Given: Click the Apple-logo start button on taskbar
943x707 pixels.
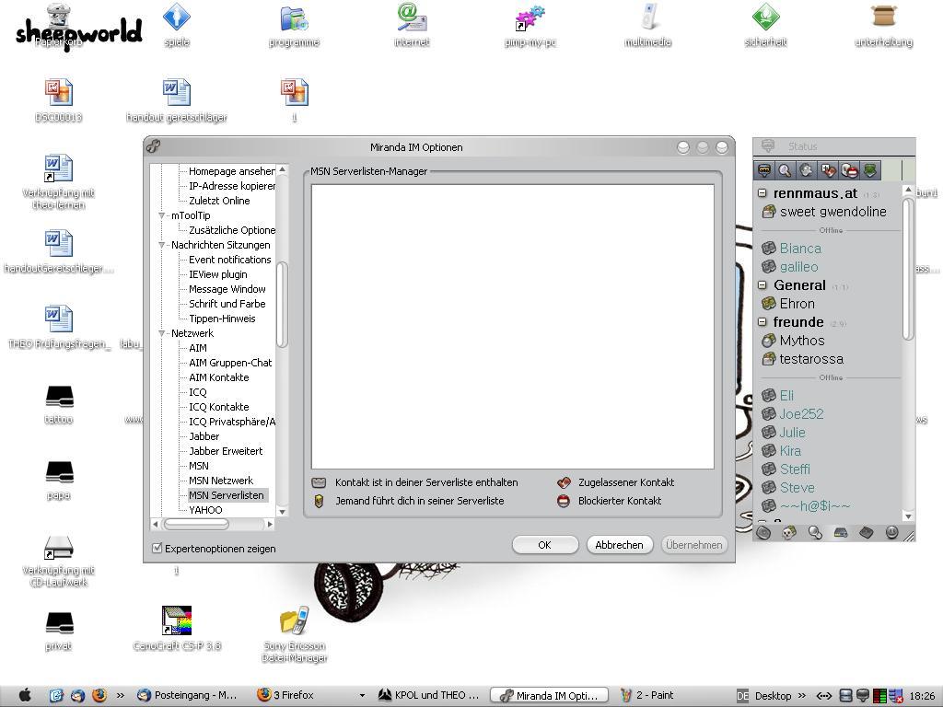Looking at the screenshot, I should tap(25, 695).
